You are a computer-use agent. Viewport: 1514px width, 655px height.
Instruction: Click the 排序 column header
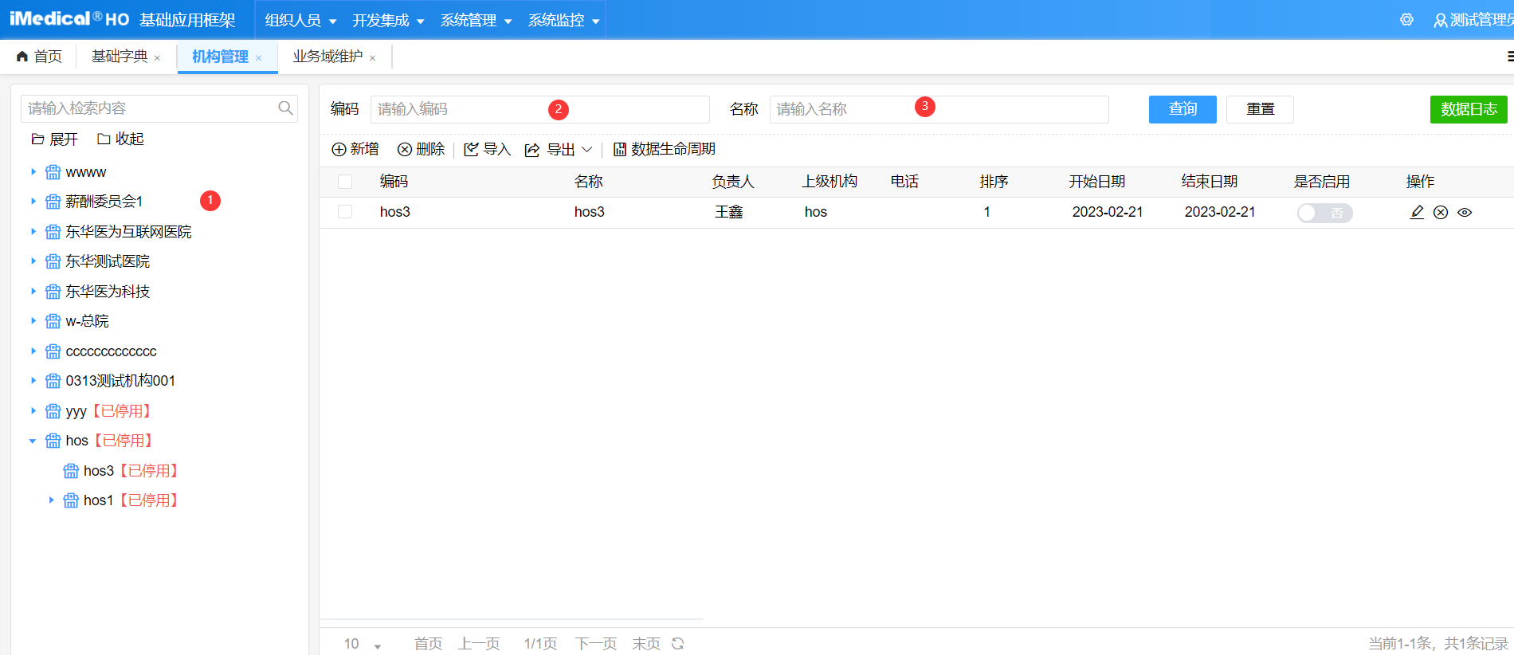click(994, 182)
